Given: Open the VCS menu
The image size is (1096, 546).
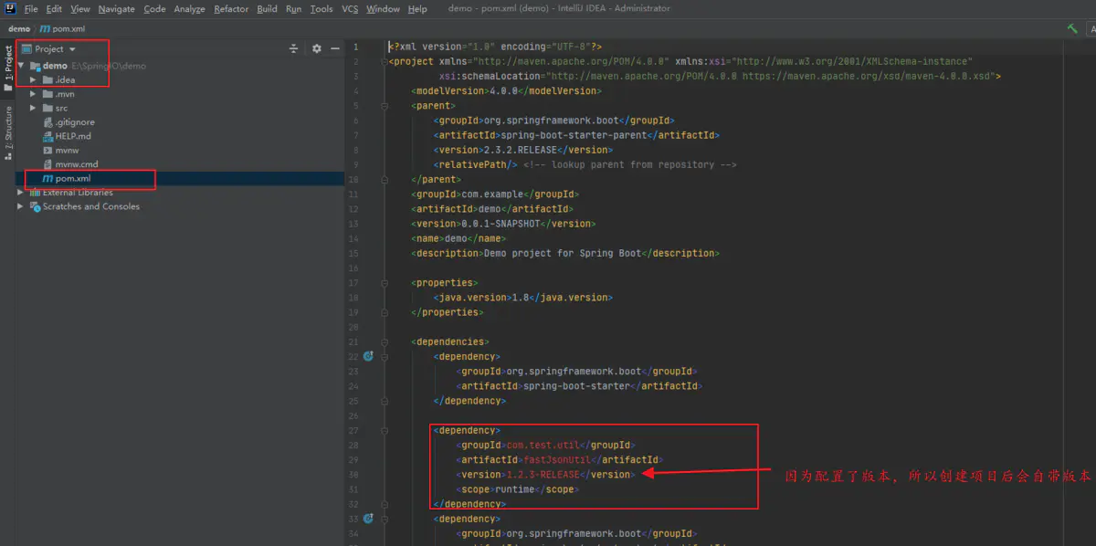Looking at the screenshot, I should pos(350,9).
